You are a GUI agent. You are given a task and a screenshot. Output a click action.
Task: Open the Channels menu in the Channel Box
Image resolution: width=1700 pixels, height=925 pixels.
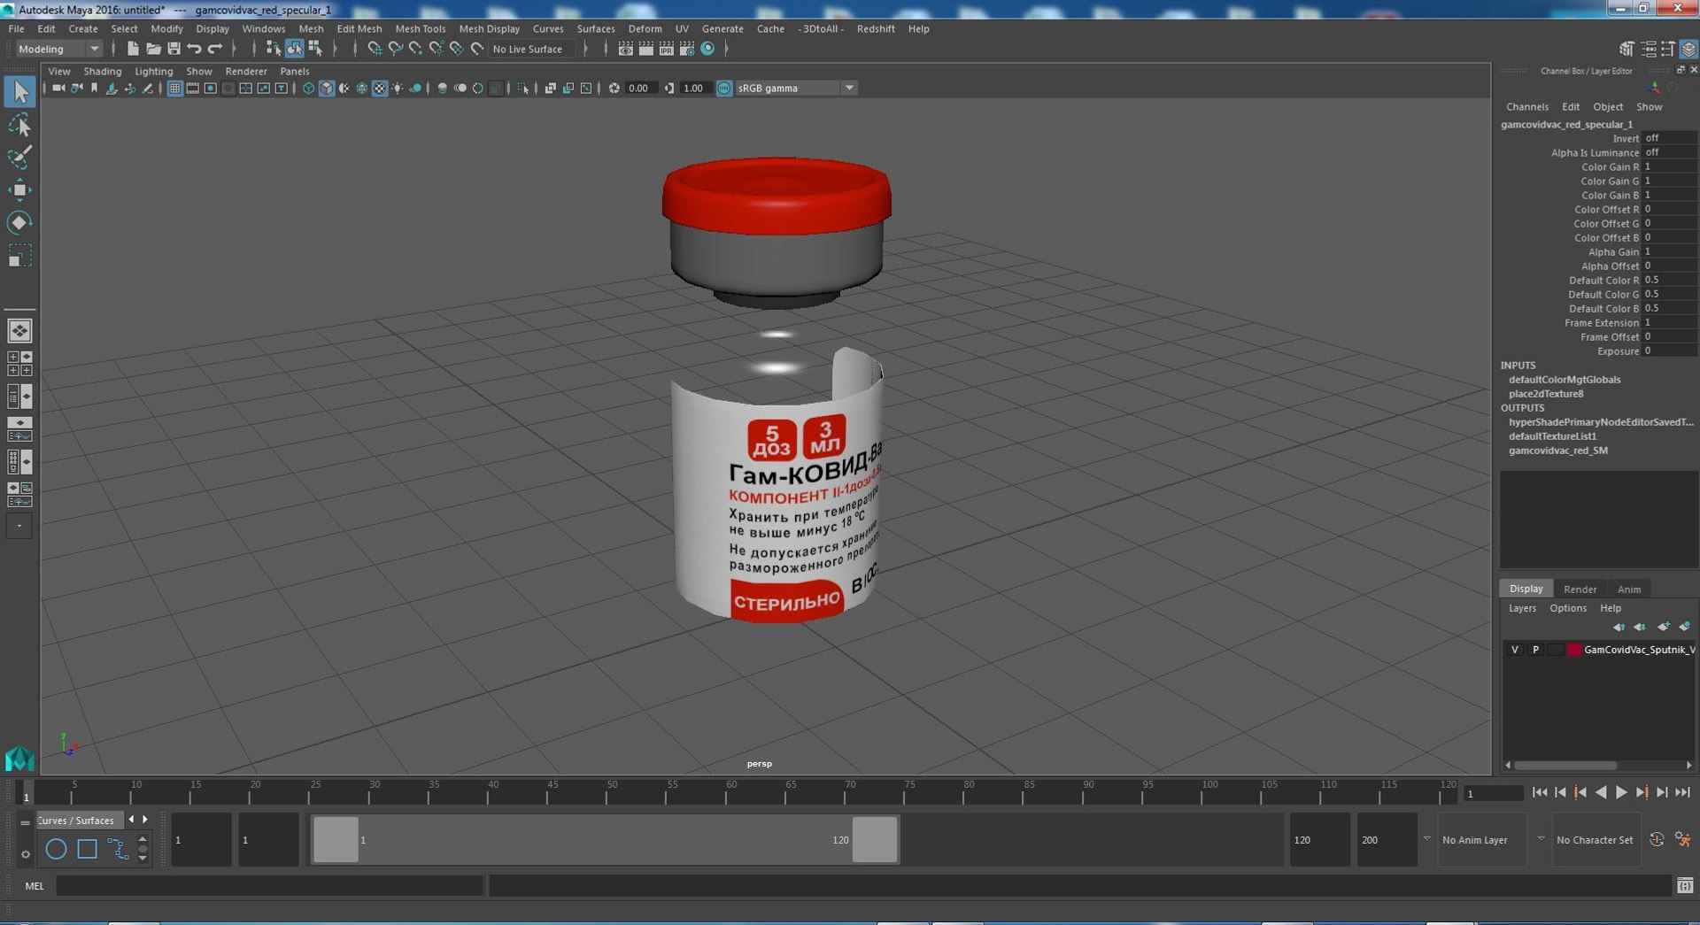click(x=1527, y=106)
